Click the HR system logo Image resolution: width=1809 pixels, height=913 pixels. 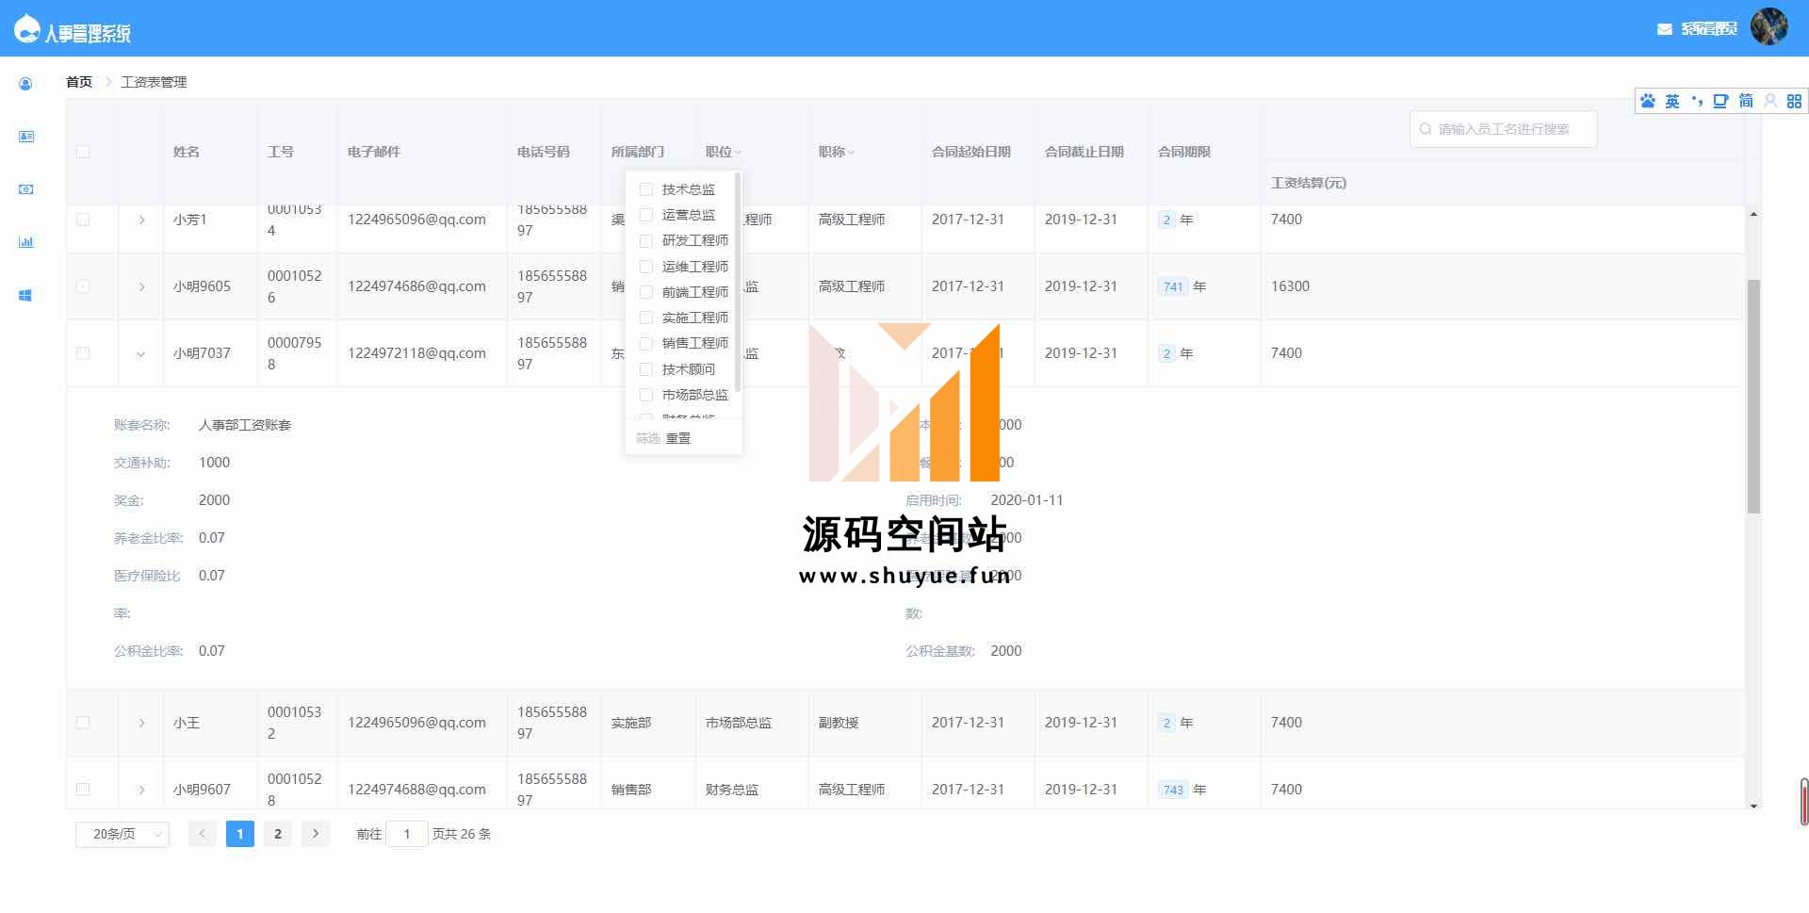pos(73,29)
